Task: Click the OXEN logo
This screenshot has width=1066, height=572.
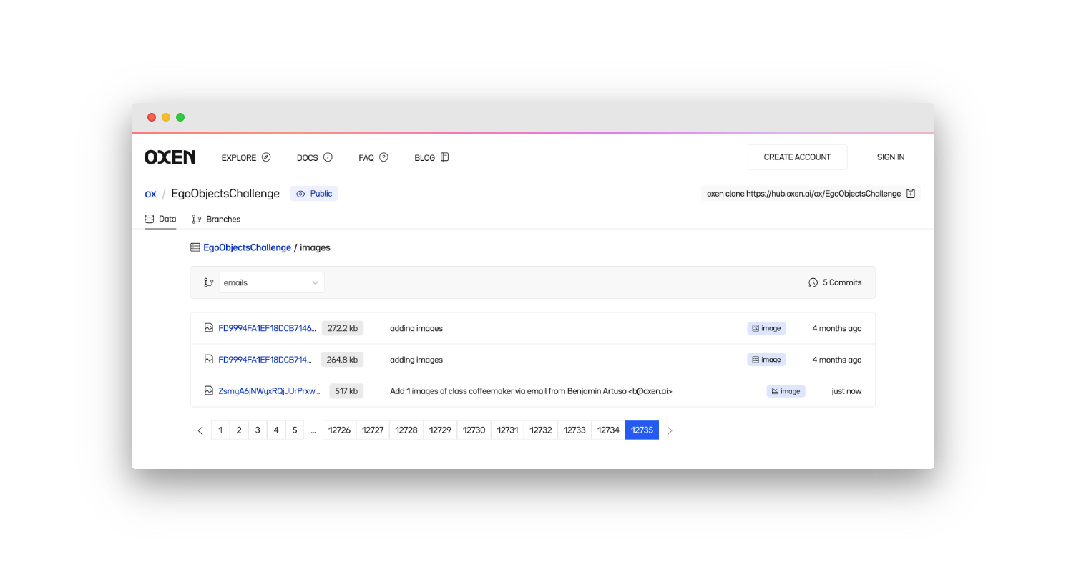Action: coord(170,157)
